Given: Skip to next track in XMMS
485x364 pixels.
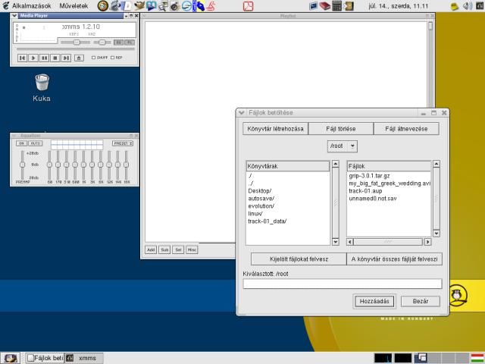Looking at the screenshot, I should [x=66, y=58].
